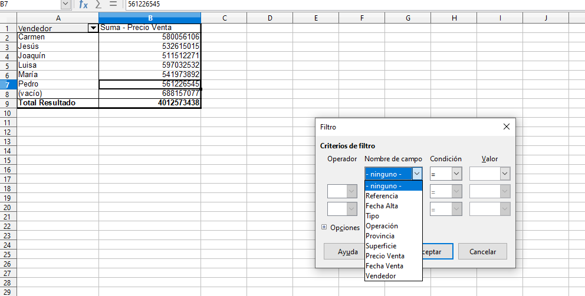This screenshot has height=296, width=585.
Task: Click the cell with value 597032532
Action: (150, 65)
